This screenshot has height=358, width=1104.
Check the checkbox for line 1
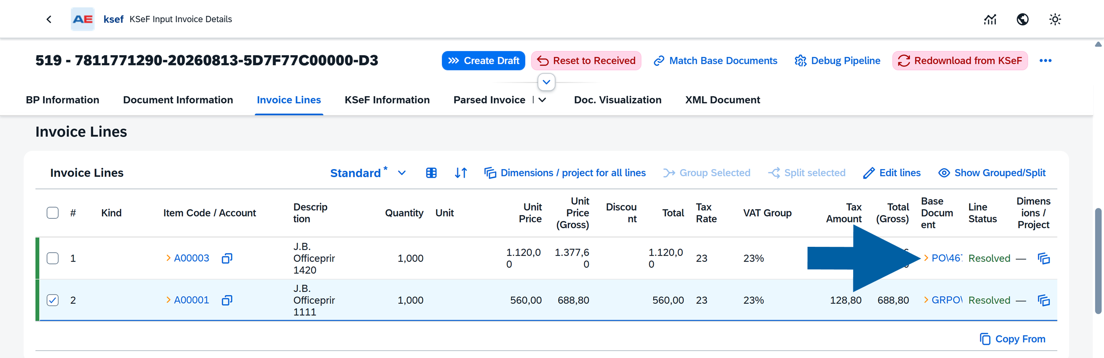[x=53, y=258]
